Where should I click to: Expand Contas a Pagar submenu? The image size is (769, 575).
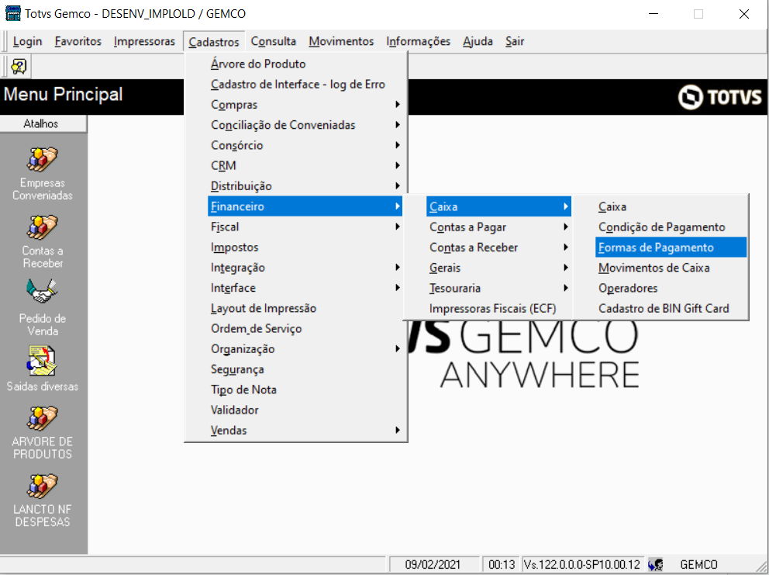[x=498, y=227]
